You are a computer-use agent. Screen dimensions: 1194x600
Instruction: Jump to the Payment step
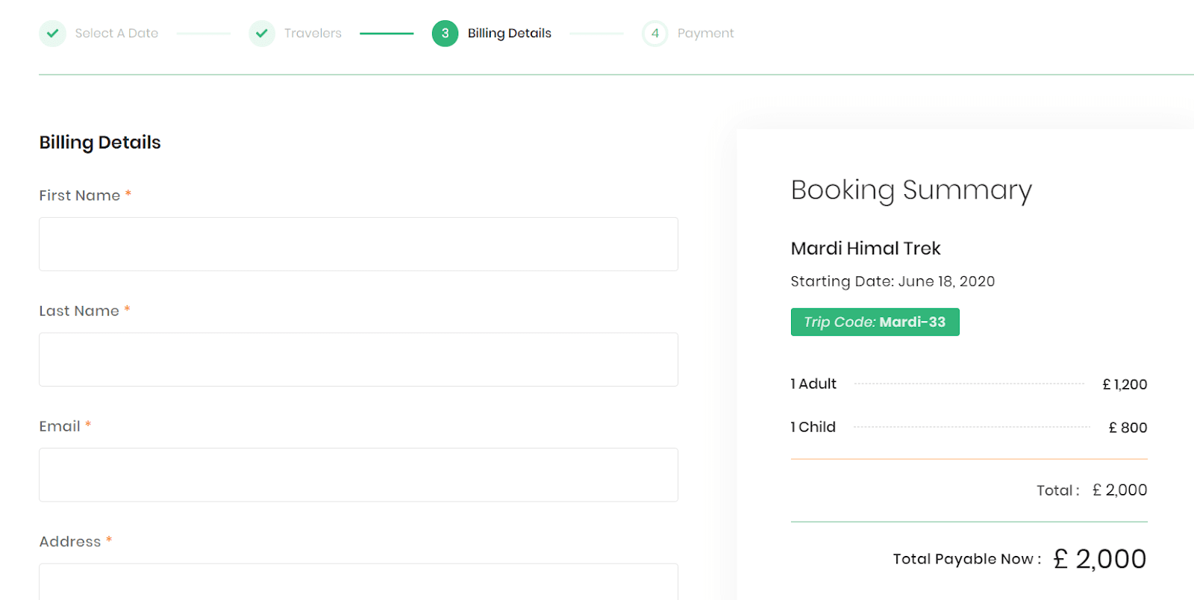(x=705, y=33)
